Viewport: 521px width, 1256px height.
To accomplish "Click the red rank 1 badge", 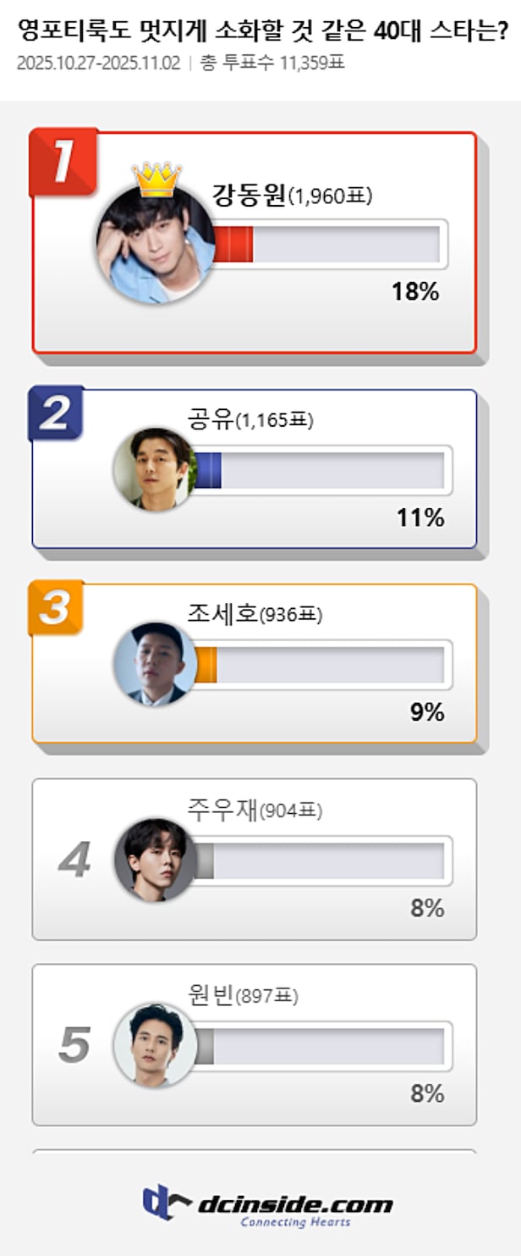I will [x=64, y=161].
